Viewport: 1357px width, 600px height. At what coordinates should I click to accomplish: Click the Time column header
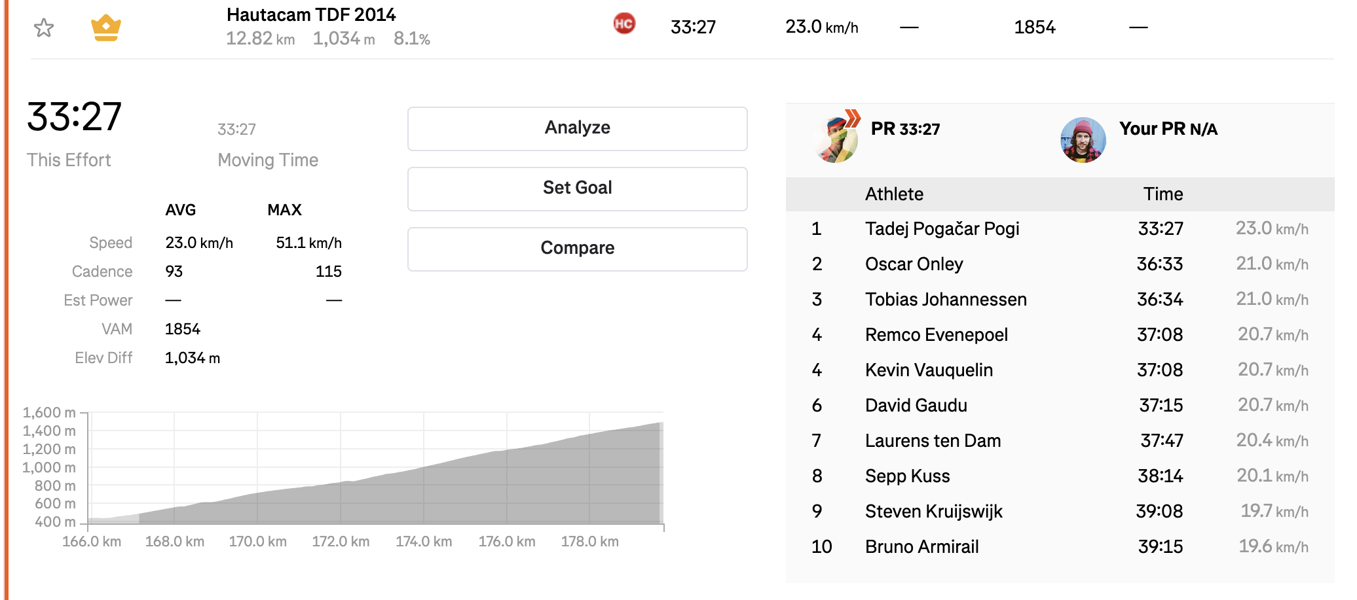tap(1163, 194)
